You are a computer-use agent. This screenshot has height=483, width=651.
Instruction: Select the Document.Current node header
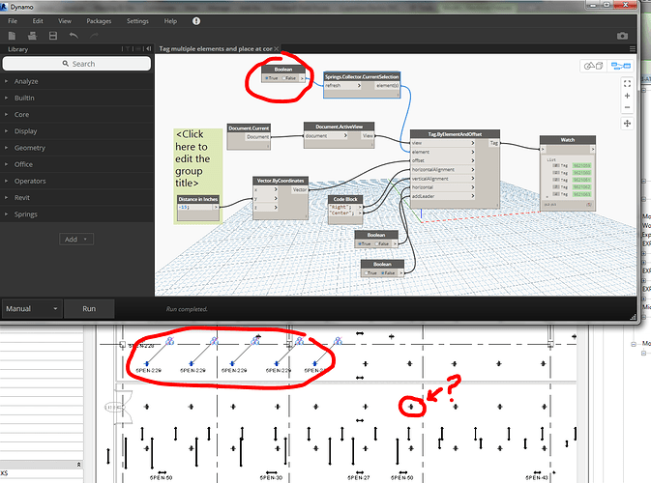point(249,128)
